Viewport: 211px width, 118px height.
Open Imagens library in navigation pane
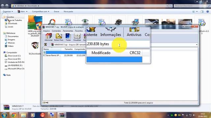tap(11, 40)
